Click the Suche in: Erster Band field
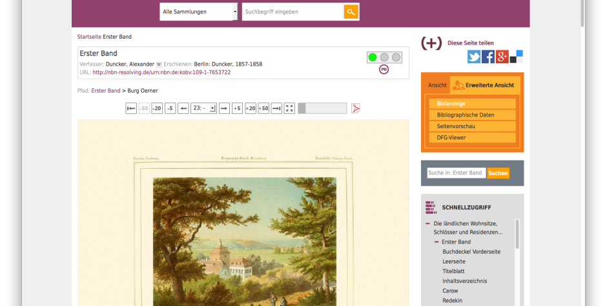The image size is (607, 306). (x=456, y=173)
